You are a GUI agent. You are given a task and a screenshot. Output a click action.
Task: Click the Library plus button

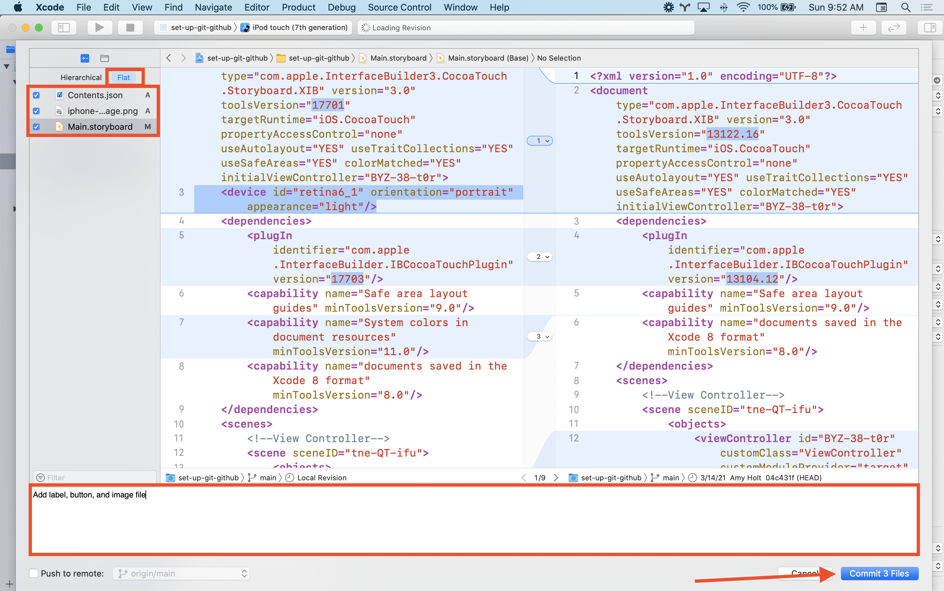(x=863, y=27)
